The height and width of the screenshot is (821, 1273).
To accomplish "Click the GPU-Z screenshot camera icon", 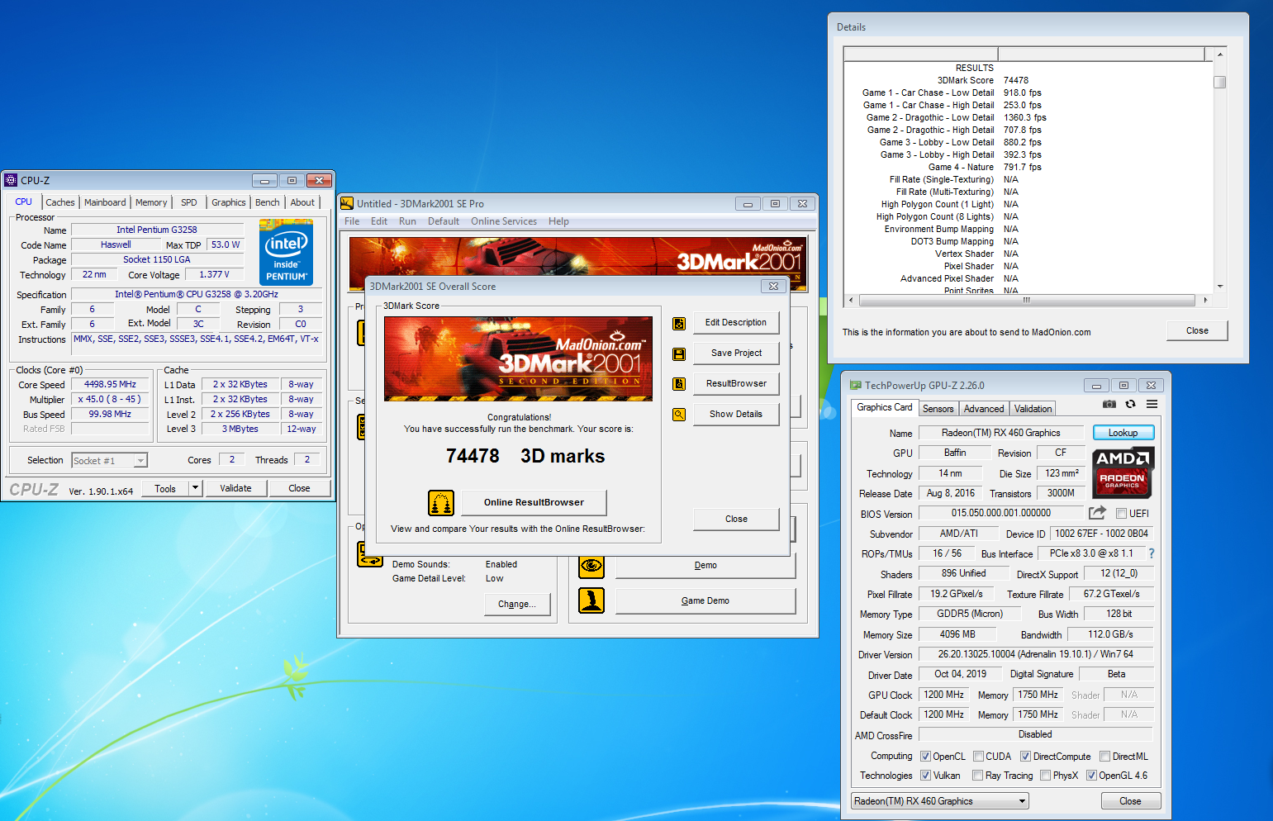I will pos(1109,404).
